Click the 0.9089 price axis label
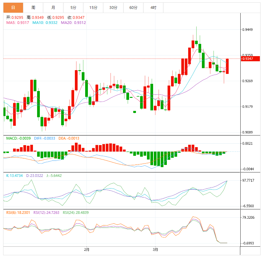The height and width of the screenshot is (258, 264). tap(247, 132)
